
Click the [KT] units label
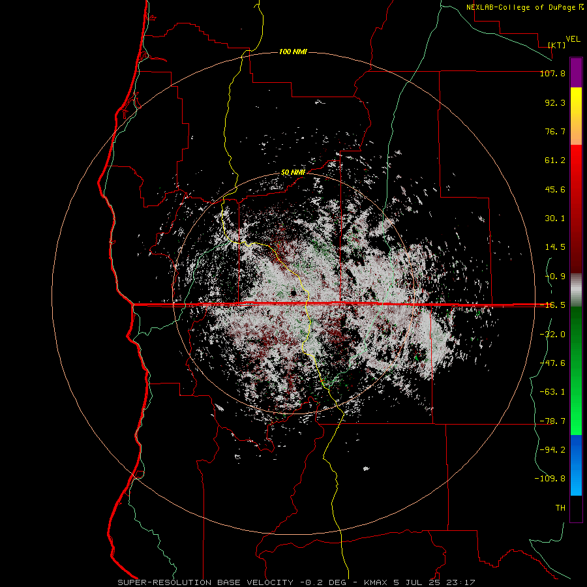pyautogui.click(x=557, y=45)
